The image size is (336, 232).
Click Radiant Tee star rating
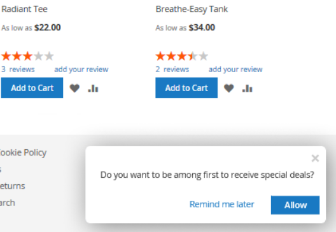[x=27, y=56]
